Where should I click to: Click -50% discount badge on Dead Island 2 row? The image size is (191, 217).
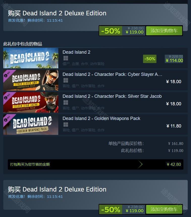(x=150, y=59)
